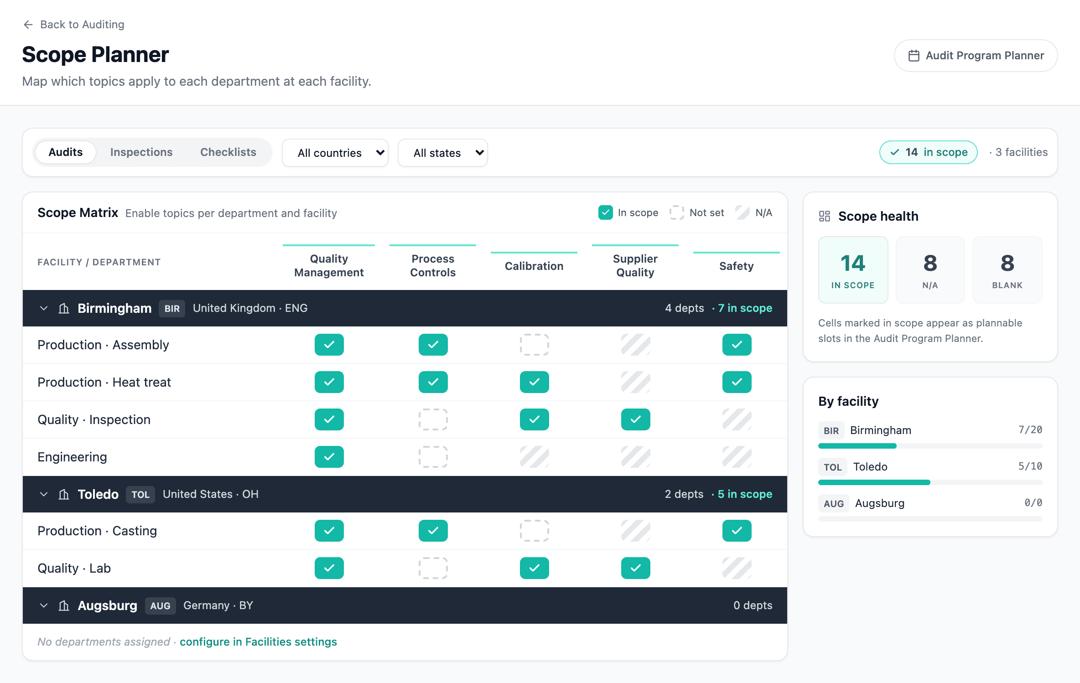Toggle Supplier Quality for Quality · Lab

(x=636, y=568)
